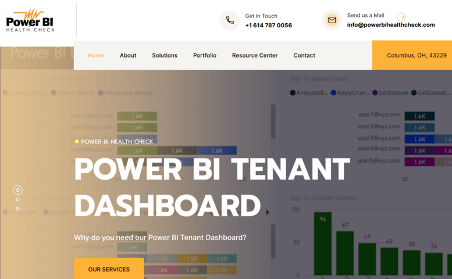452x279 pixels.
Task: Click the POWER BI TENANT DASHBOARD headline
Action: tap(212, 187)
